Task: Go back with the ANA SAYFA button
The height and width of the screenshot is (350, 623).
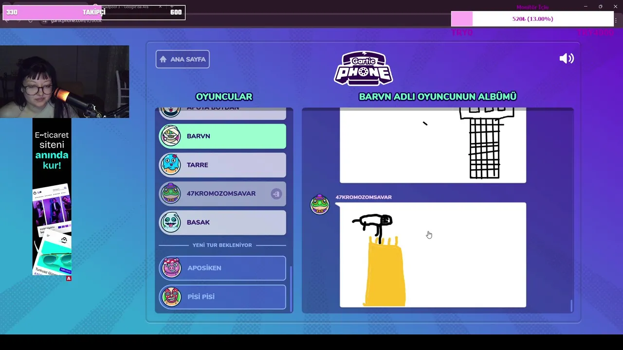Action: 183,59
